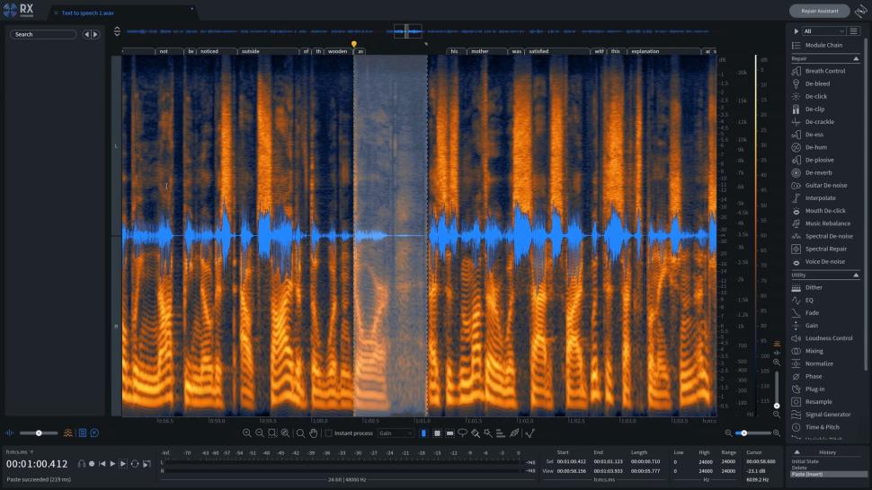Toggle loop playback
Viewport: 872px width, 490px height.
click(x=135, y=464)
